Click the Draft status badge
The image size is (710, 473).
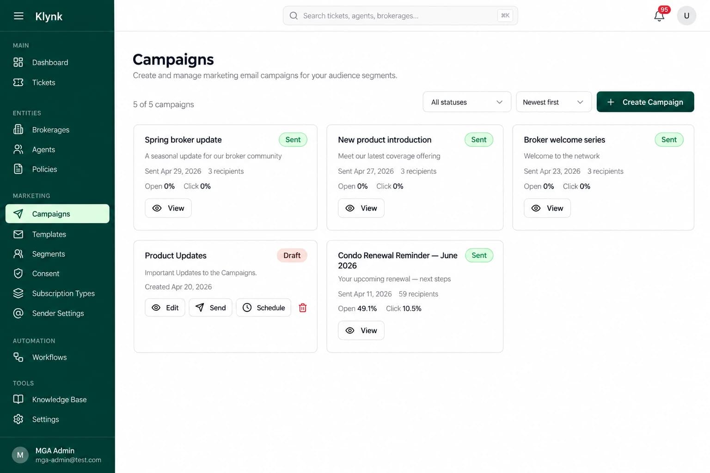(292, 255)
